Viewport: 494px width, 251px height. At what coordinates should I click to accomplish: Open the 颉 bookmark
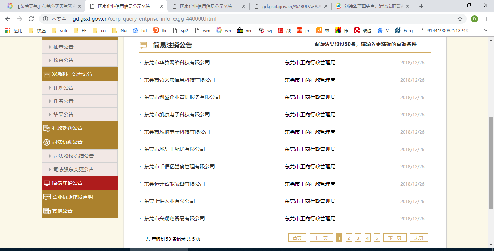[x=285, y=31]
